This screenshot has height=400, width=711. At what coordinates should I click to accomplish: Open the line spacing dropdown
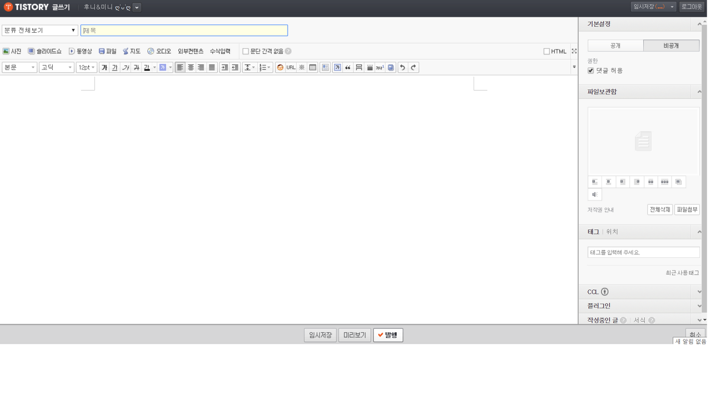click(249, 68)
